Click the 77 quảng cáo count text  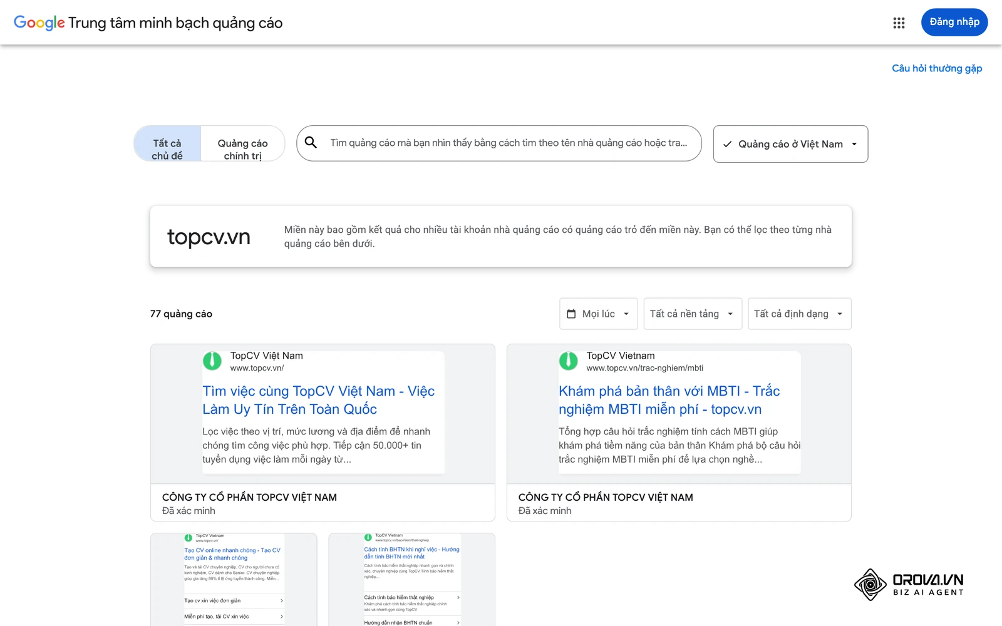pos(181,314)
